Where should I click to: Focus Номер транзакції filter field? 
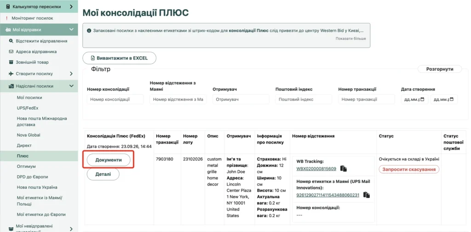(367, 99)
